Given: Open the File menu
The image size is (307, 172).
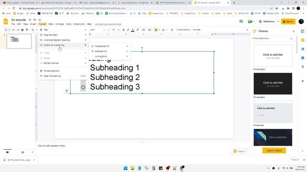Looking at the screenshot, I should coord(13,24).
